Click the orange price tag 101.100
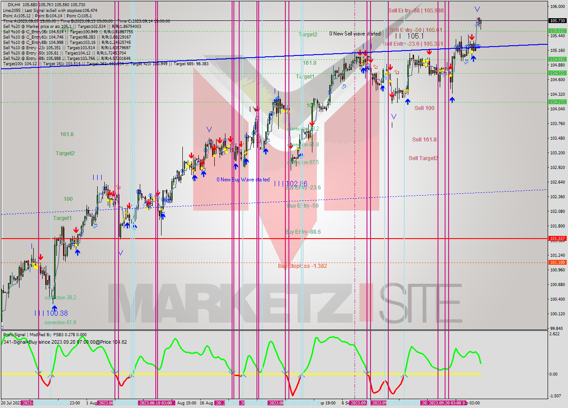This screenshot has width=568, height=408. click(557, 262)
